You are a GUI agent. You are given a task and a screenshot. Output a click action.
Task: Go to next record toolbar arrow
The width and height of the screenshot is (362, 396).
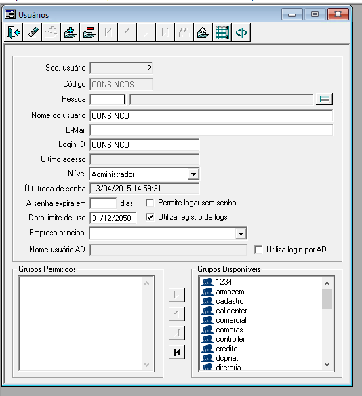coord(146,33)
